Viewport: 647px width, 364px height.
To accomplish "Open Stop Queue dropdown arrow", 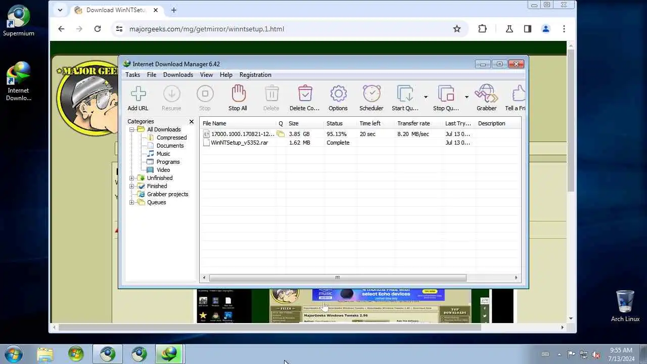I will click(467, 97).
